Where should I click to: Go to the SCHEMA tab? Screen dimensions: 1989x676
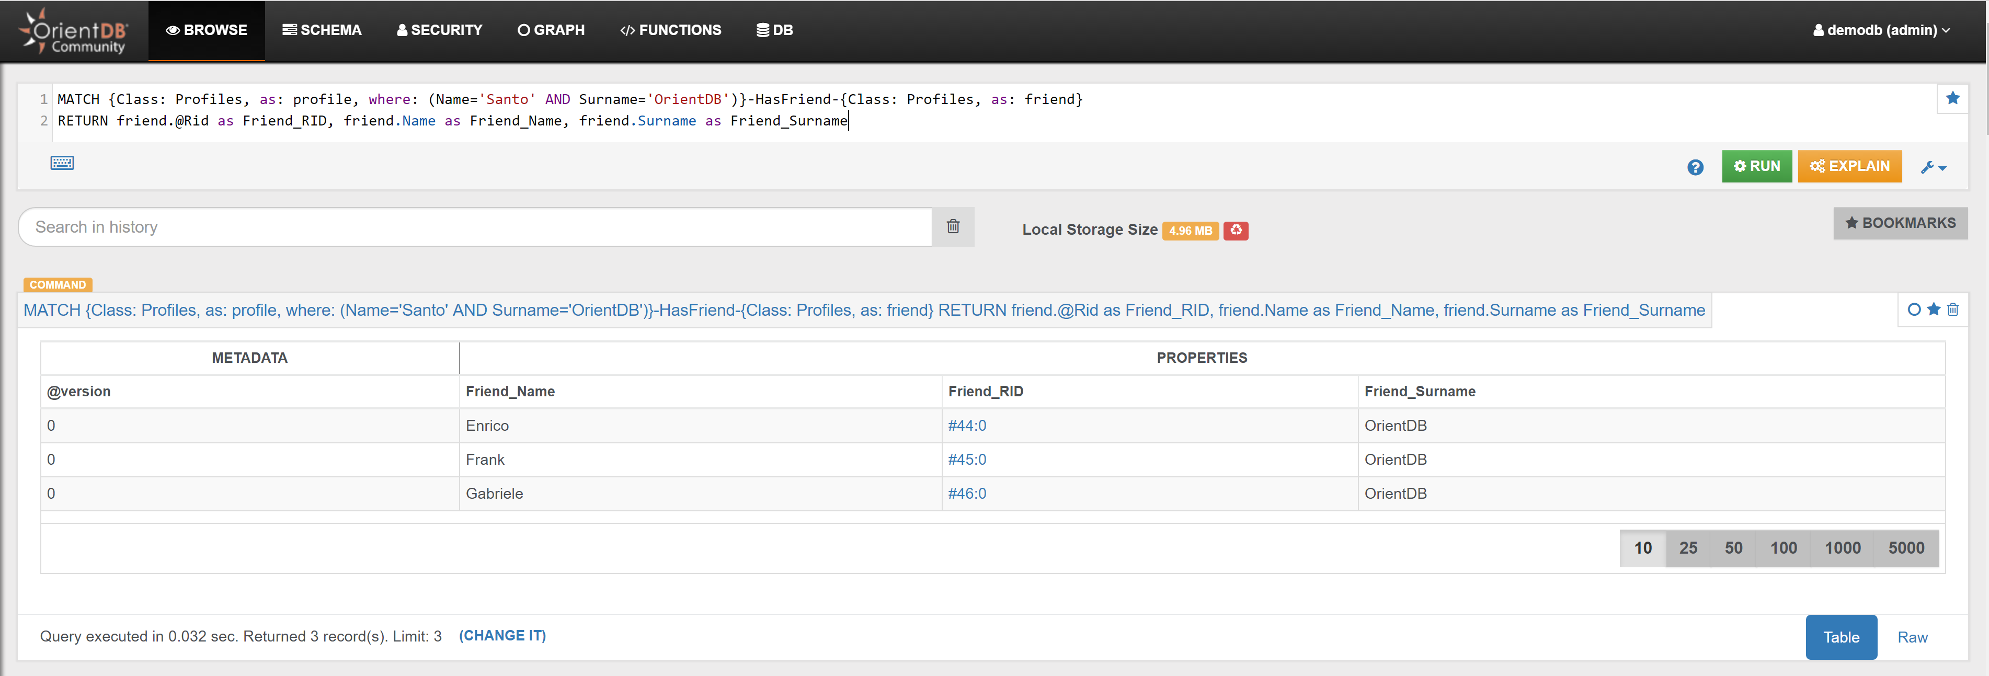pos(322,30)
